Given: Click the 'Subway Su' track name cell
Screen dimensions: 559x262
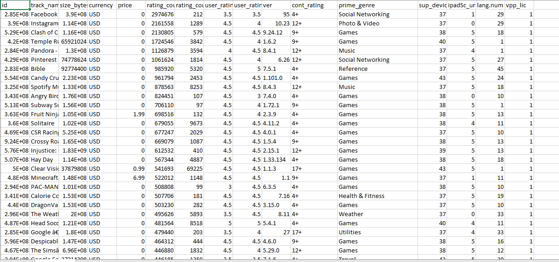Looking at the screenshot, I should [x=44, y=105].
